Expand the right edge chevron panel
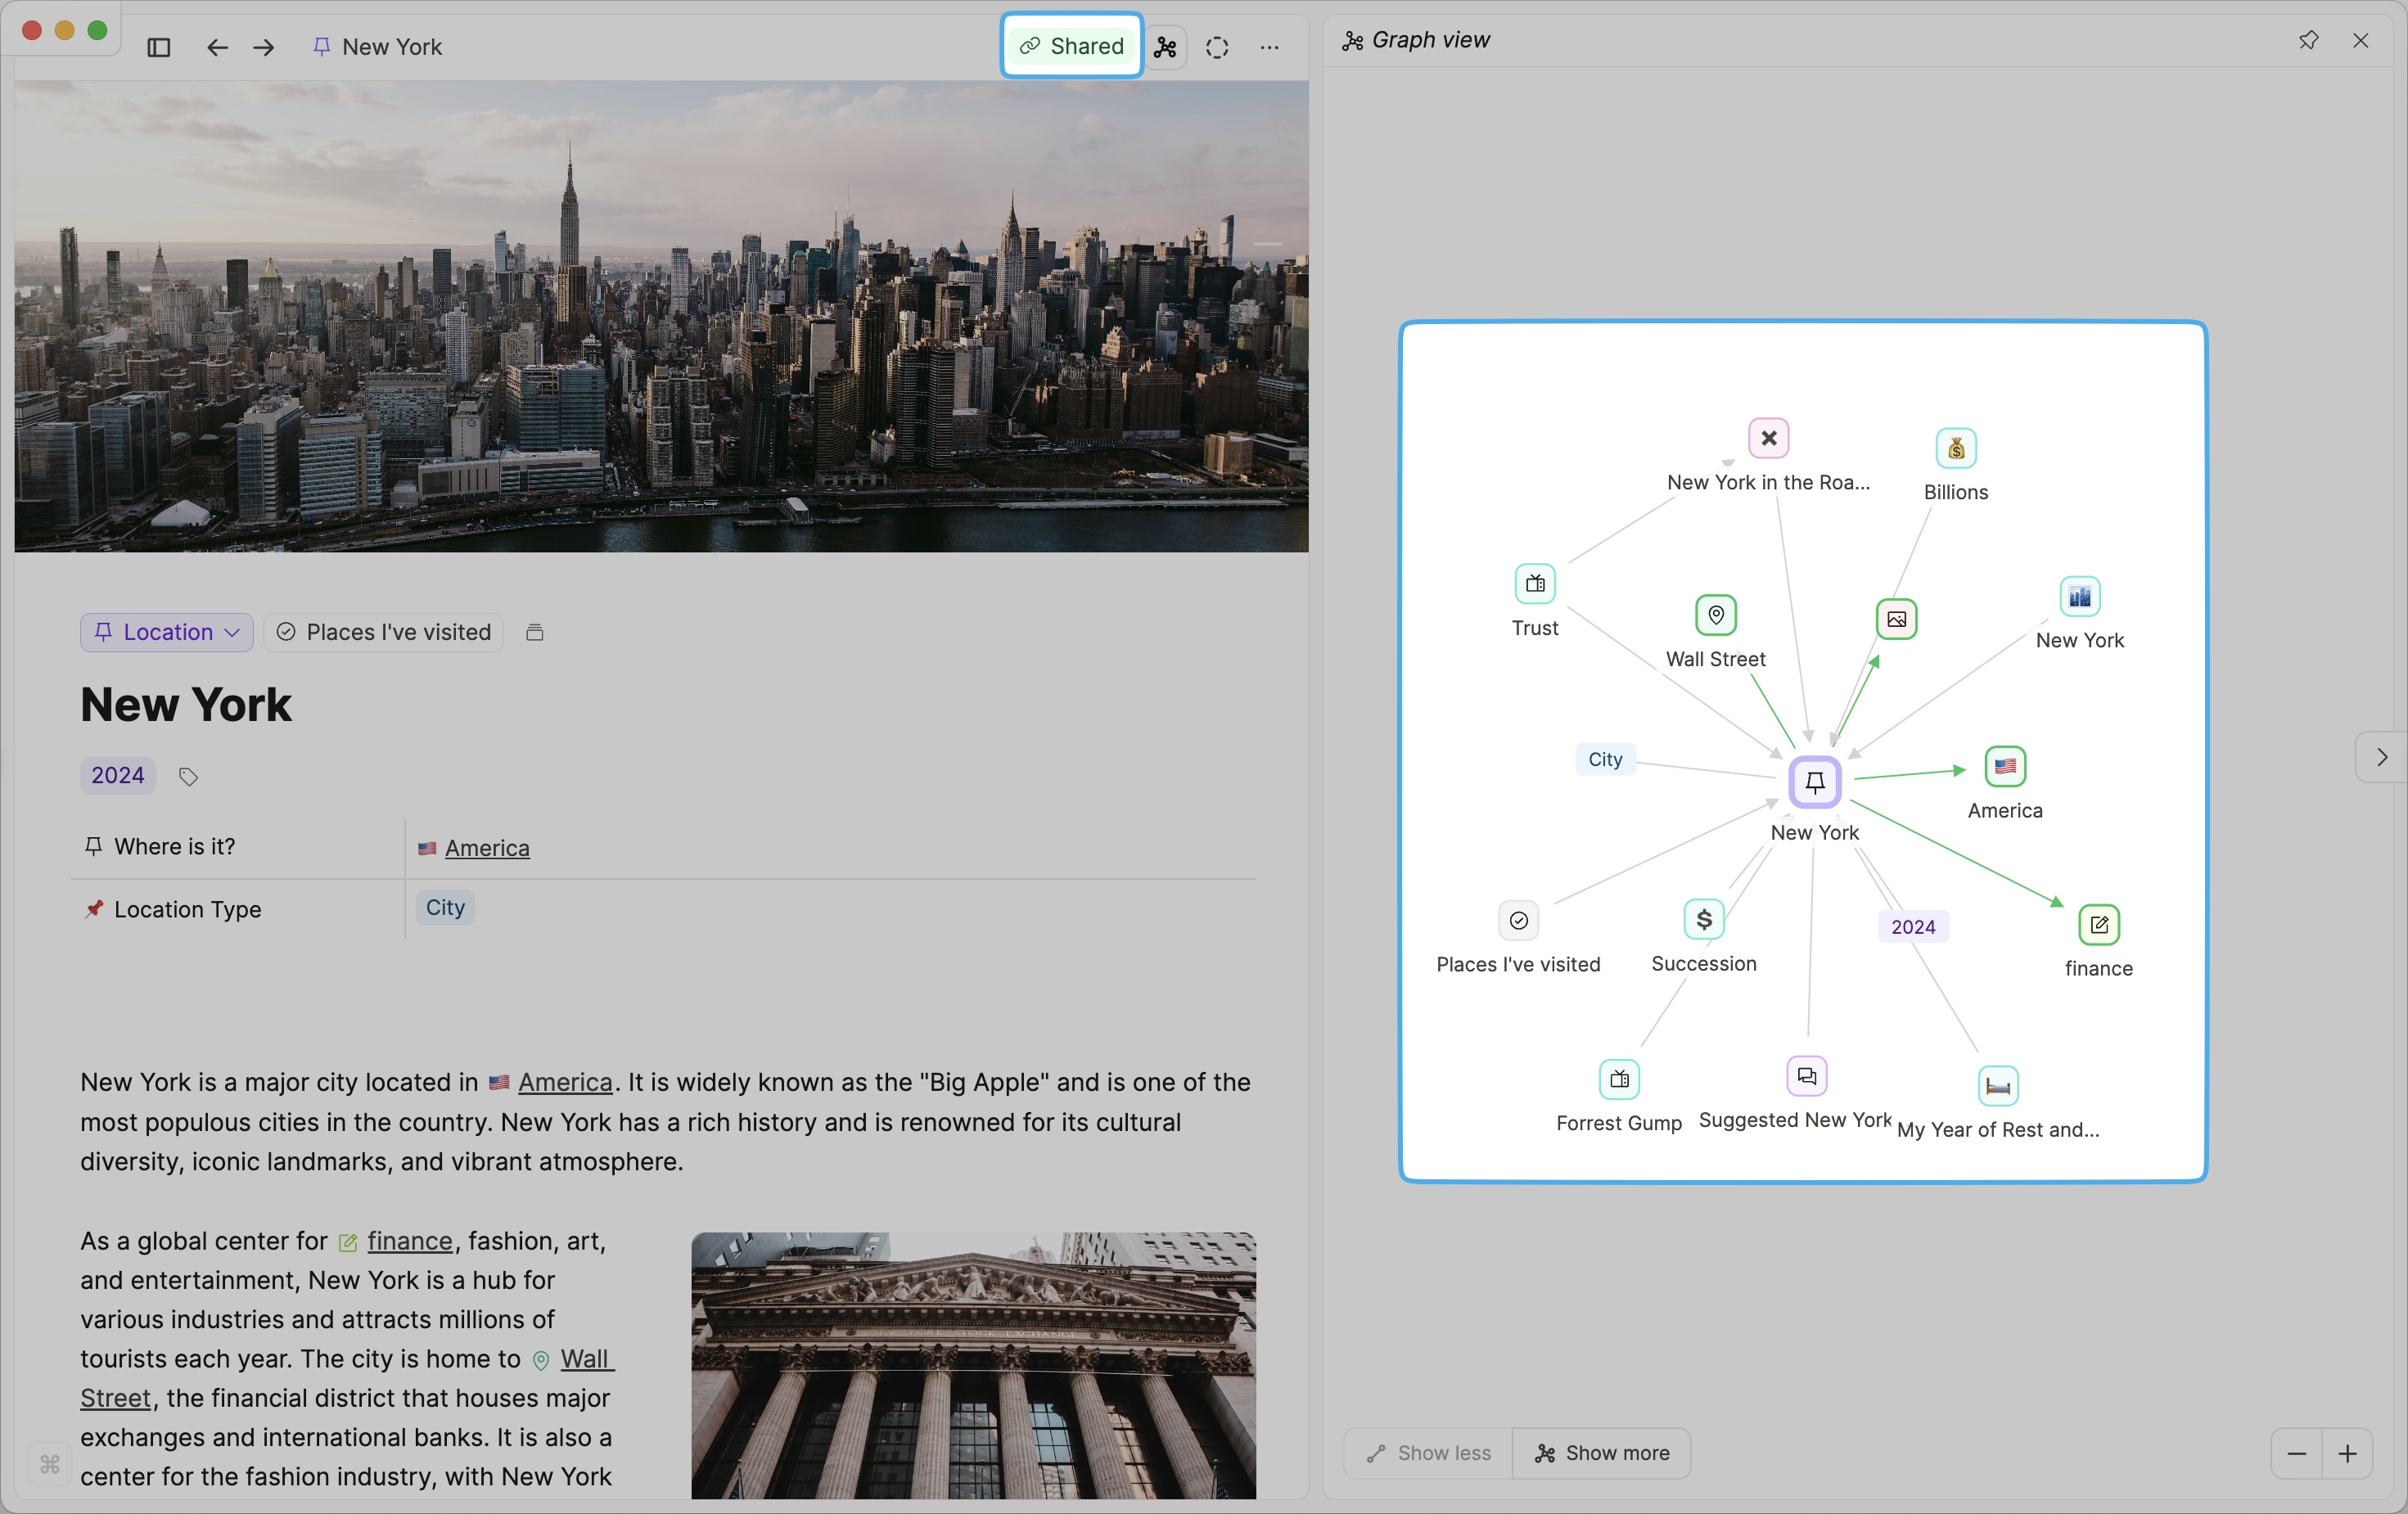Viewport: 2408px width, 1514px height. (2382, 757)
